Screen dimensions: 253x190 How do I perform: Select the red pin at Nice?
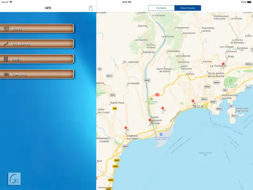coord(193,101)
